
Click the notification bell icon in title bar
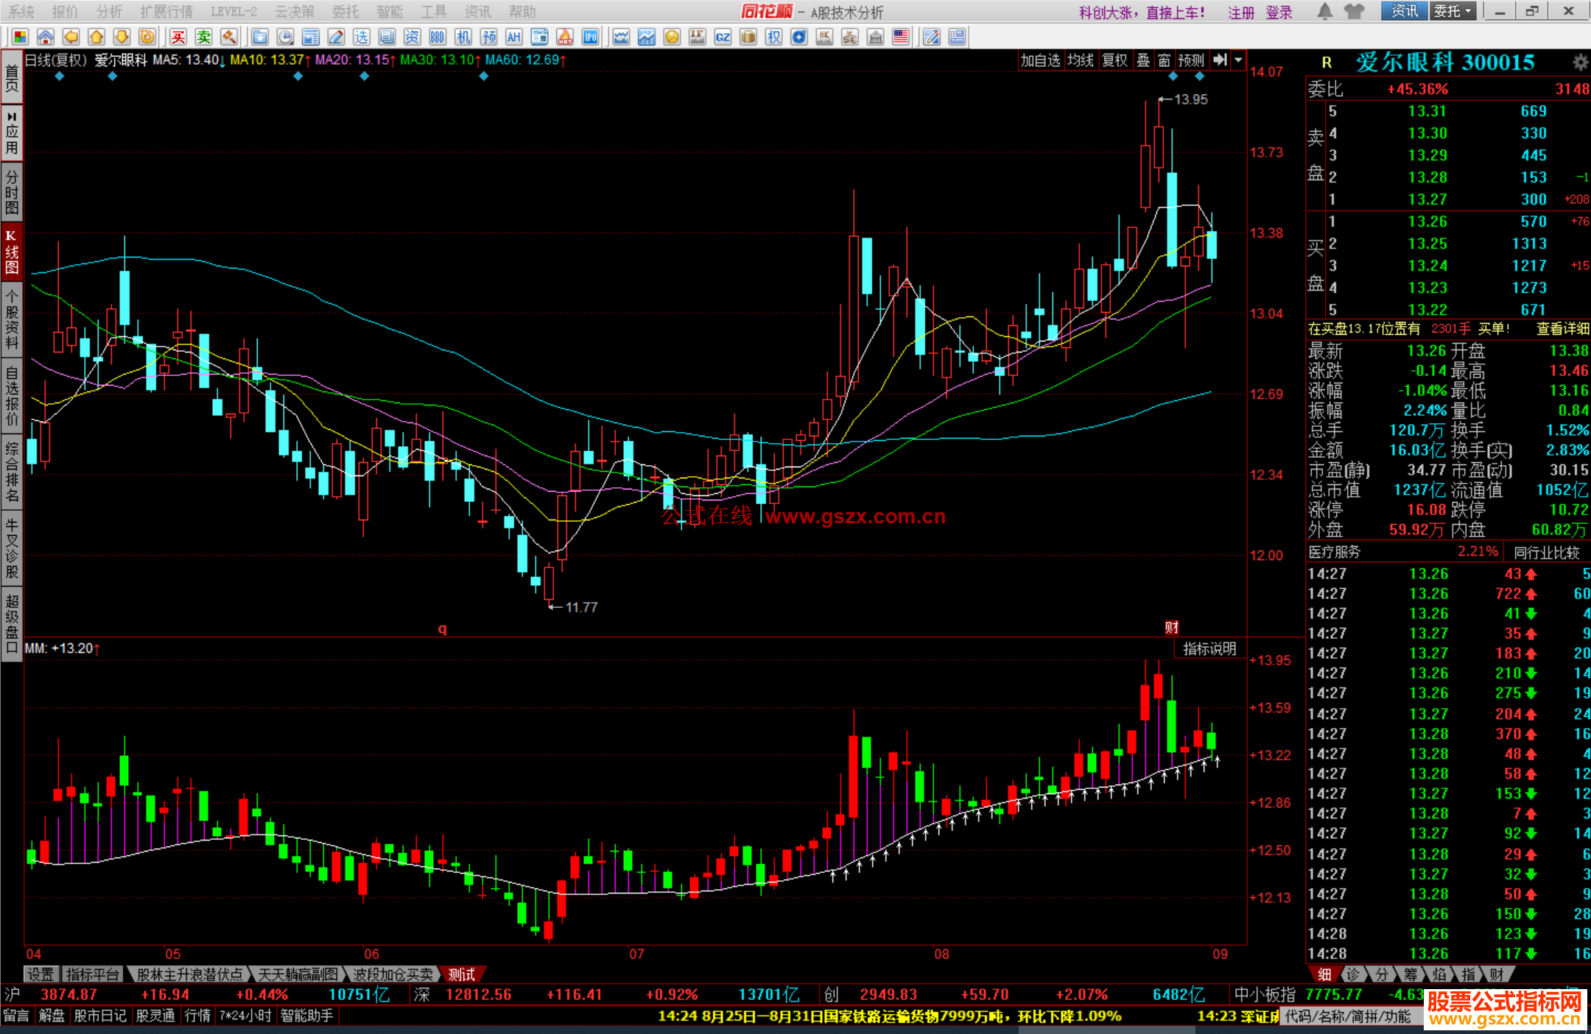pos(1324,11)
